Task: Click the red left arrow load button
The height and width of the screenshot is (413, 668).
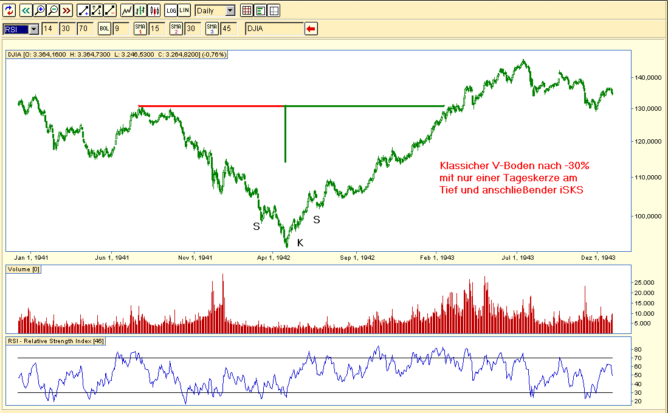Action: [311, 29]
